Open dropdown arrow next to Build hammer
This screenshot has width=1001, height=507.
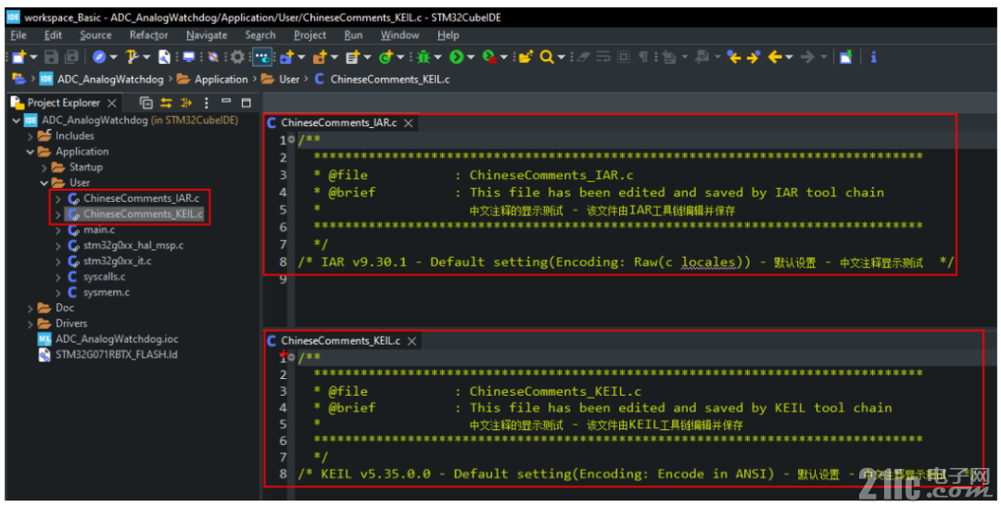(146, 57)
